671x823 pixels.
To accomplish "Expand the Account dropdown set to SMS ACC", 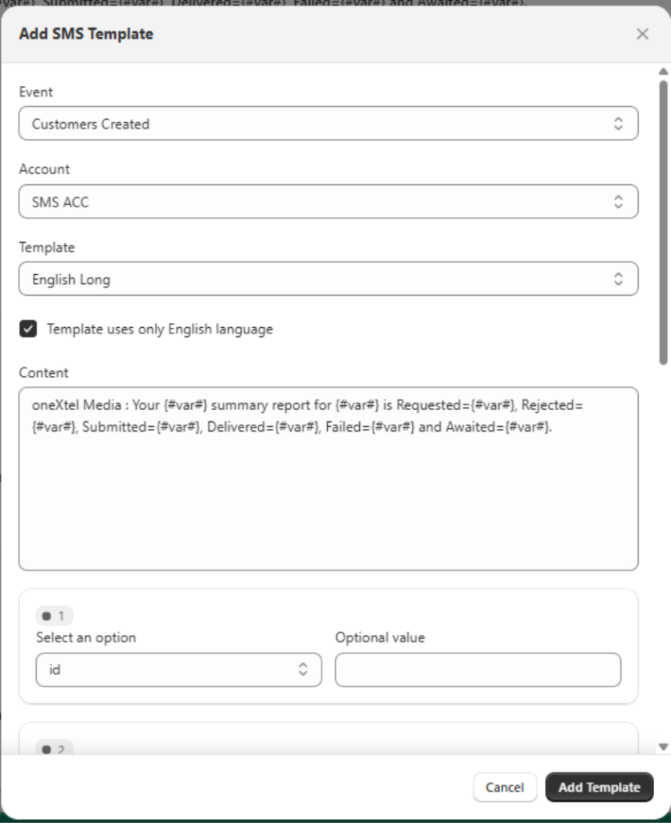I will [x=328, y=202].
